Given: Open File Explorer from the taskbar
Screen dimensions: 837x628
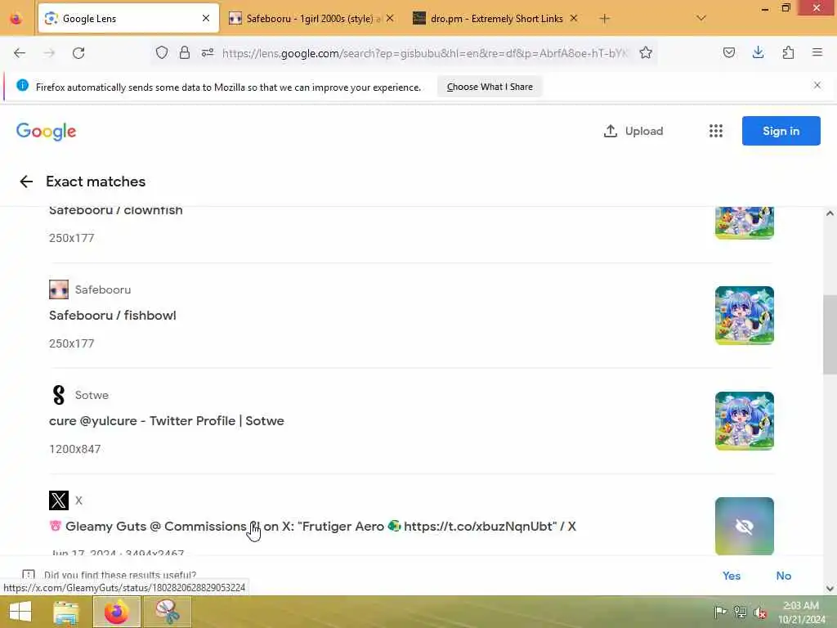Looking at the screenshot, I should [x=66, y=612].
